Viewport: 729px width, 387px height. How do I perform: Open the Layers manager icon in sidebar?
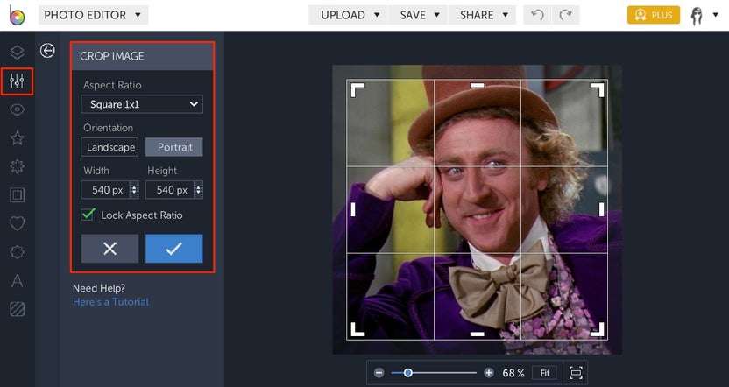[18, 52]
